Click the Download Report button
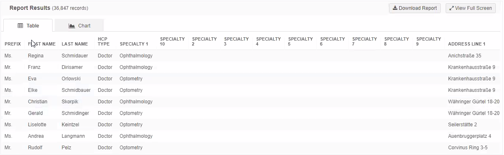The image size is (504, 155). (415, 8)
